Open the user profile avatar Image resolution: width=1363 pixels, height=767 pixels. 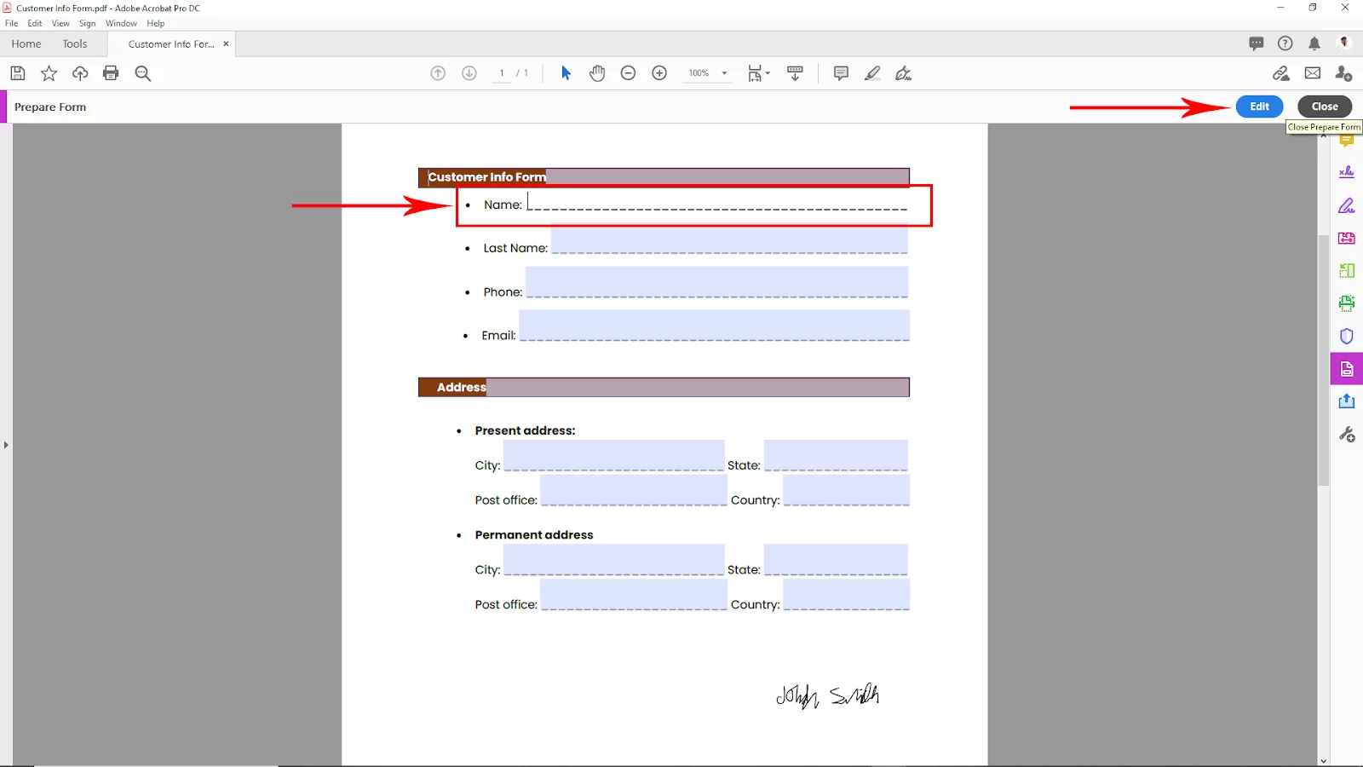tap(1344, 43)
